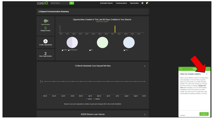This screenshot has height=119, width=213.
Task: Open the Core Deposit Net New chart menu
Action: [x=145, y=66]
